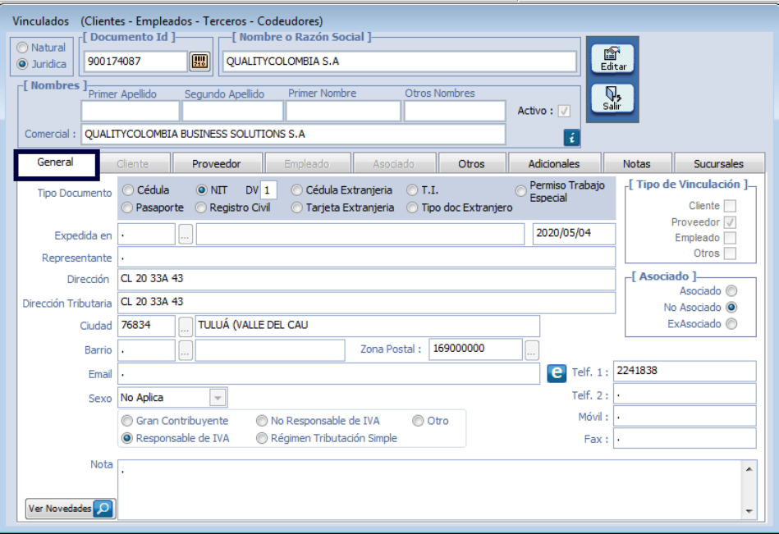Toggle the Proveedor vinculación checkbox
The image size is (779, 534).
click(x=730, y=221)
